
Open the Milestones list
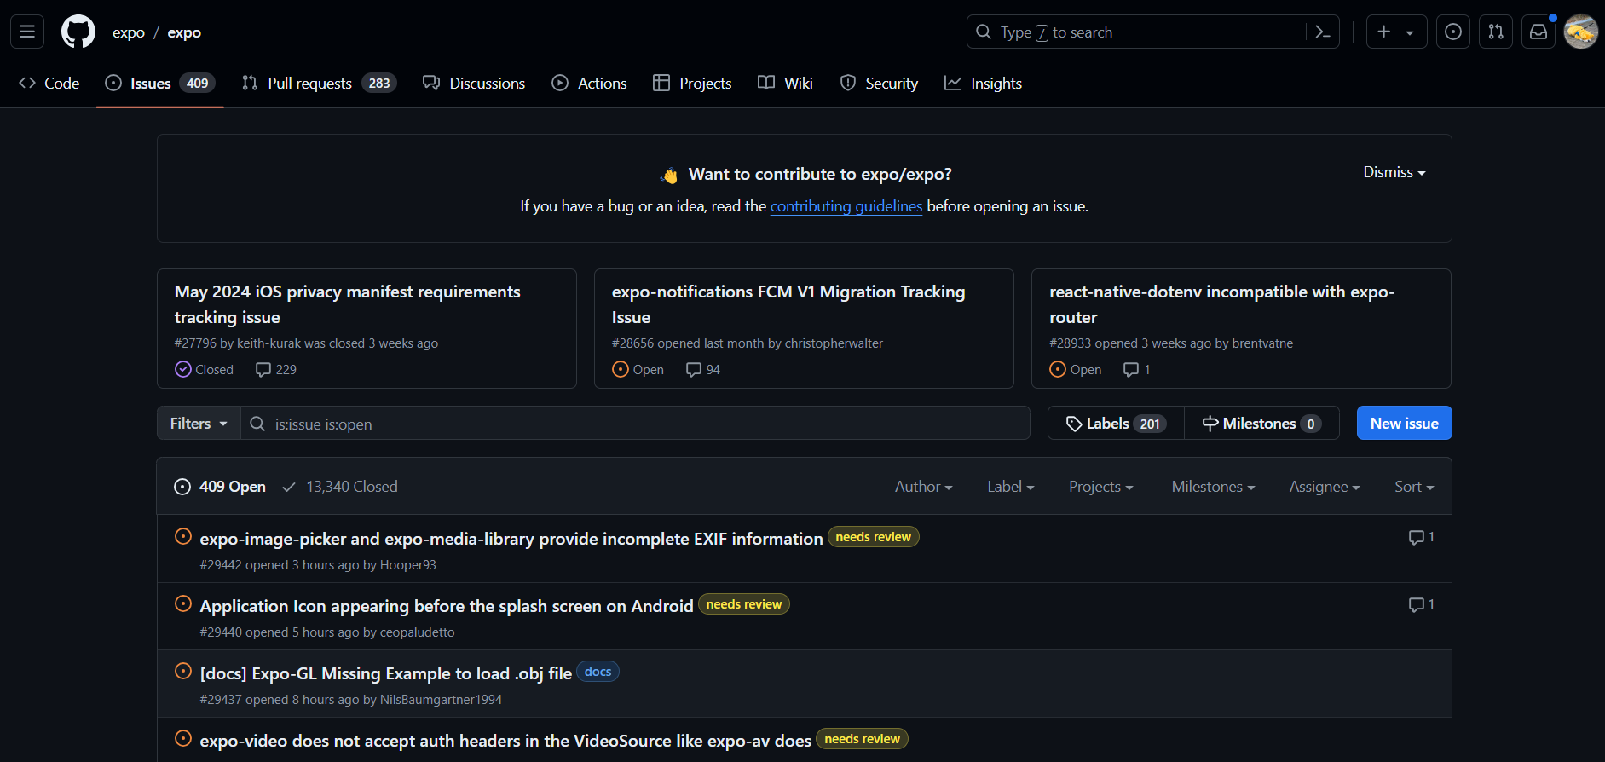1261,423
